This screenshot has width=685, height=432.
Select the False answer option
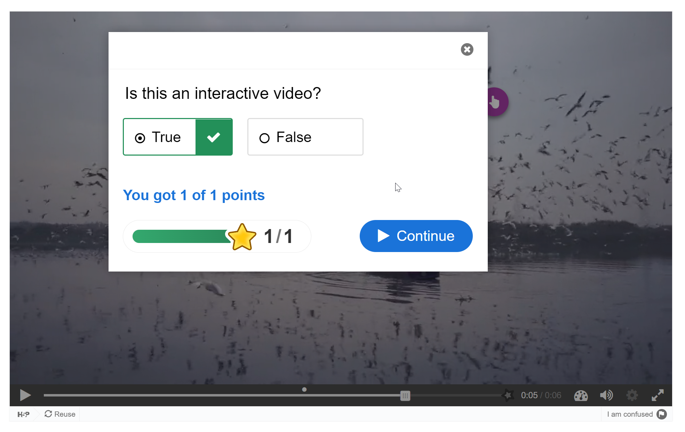(305, 137)
